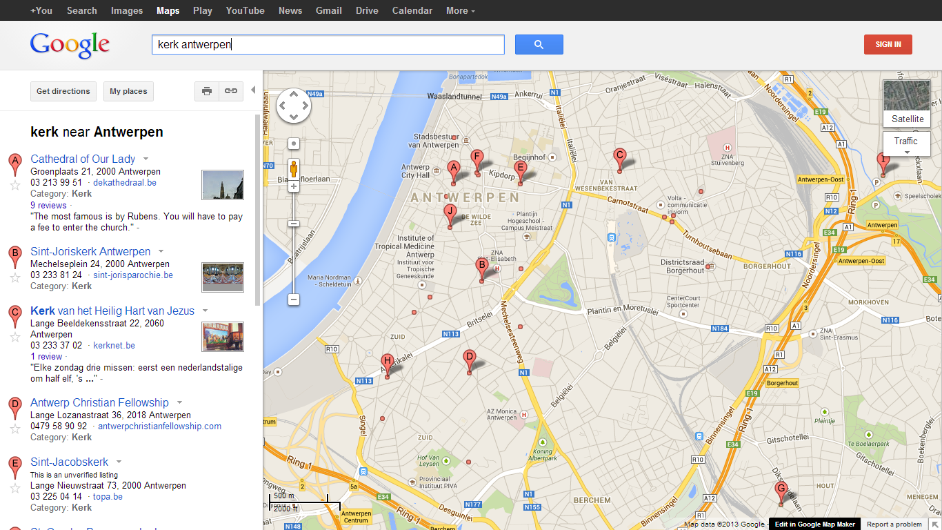The image size is (942, 530).
Task: Click marker A pin in results list
Action: click(14, 165)
